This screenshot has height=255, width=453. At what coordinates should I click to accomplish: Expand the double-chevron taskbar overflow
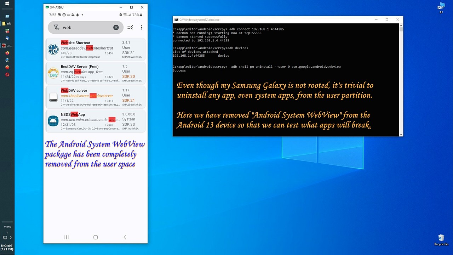click(7, 233)
